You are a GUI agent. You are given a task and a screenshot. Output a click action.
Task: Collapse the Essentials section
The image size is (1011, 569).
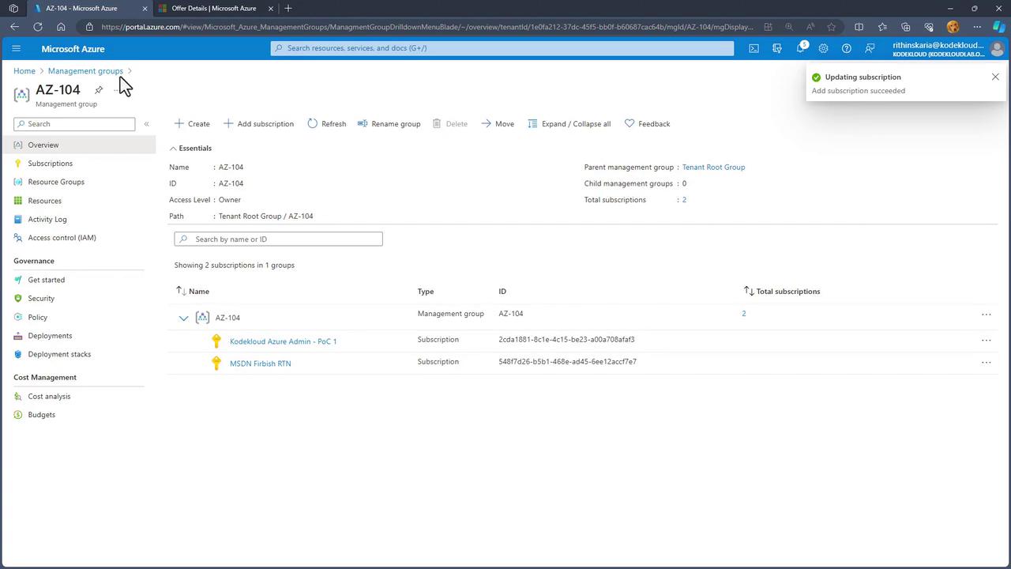[173, 149]
